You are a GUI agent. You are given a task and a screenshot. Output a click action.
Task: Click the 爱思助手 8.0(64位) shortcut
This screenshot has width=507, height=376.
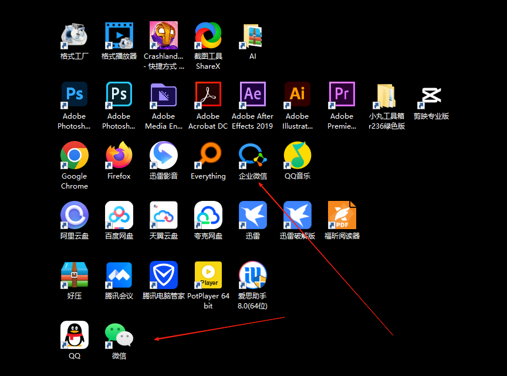(253, 275)
